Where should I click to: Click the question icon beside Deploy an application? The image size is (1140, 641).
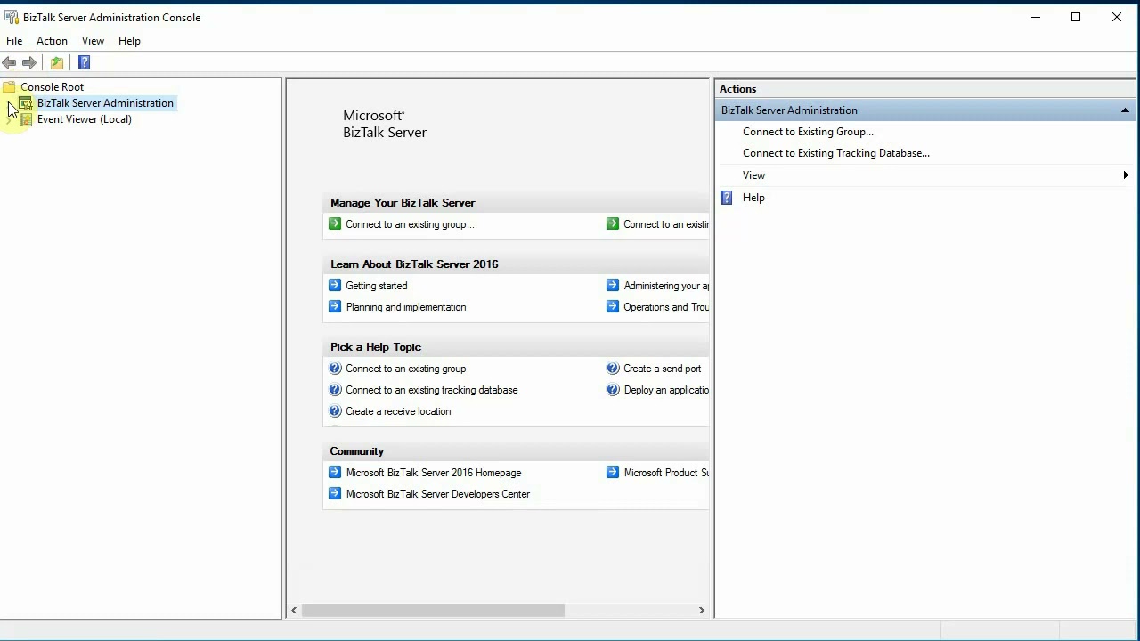(613, 390)
